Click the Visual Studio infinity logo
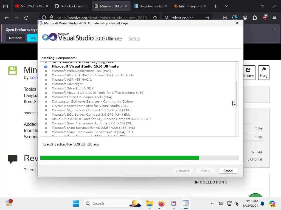 point(50,37)
